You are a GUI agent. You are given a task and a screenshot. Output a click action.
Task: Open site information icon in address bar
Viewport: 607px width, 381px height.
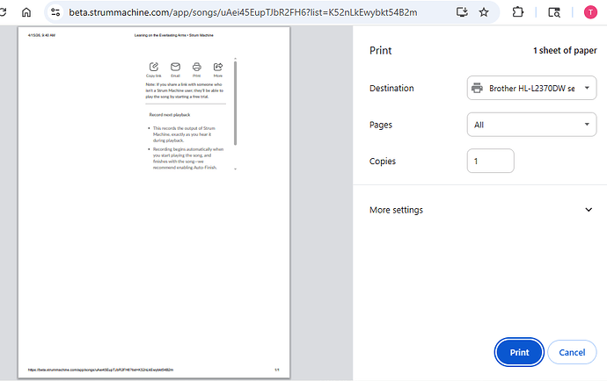(x=55, y=13)
